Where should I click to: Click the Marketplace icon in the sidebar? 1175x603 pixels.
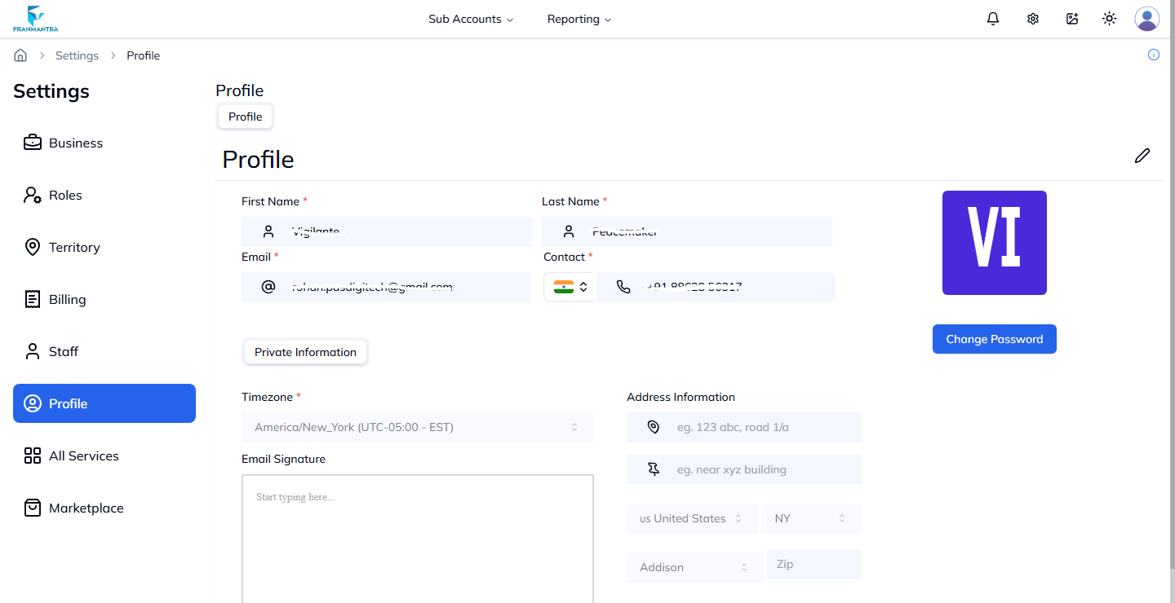pyautogui.click(x=33, y=508)
